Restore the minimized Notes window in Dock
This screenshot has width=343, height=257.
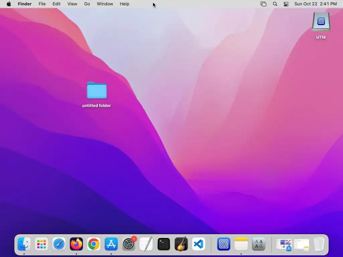(x=301, y=245)
